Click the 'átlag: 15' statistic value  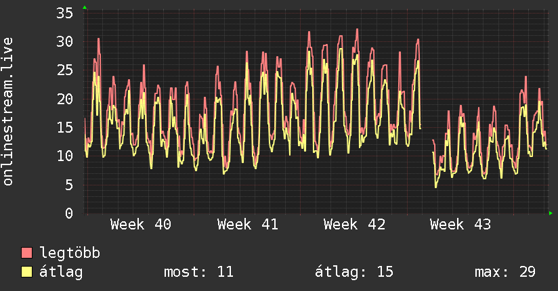point(353,272)
